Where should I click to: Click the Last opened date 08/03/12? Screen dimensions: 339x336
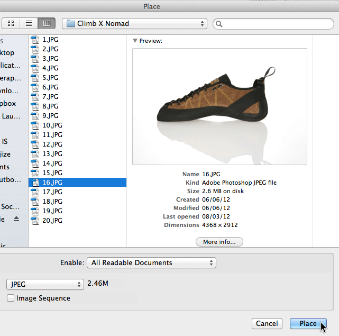pos(216,216)
